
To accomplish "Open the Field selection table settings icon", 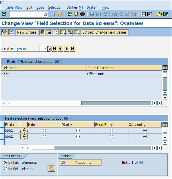I will (165, 124).
